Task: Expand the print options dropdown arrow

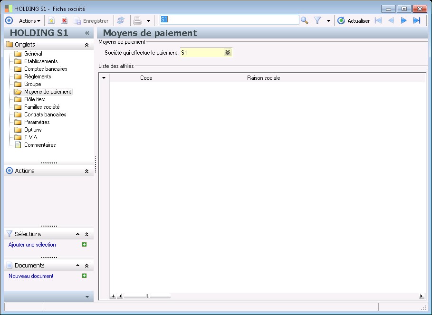Action: [x=148, y=21]
